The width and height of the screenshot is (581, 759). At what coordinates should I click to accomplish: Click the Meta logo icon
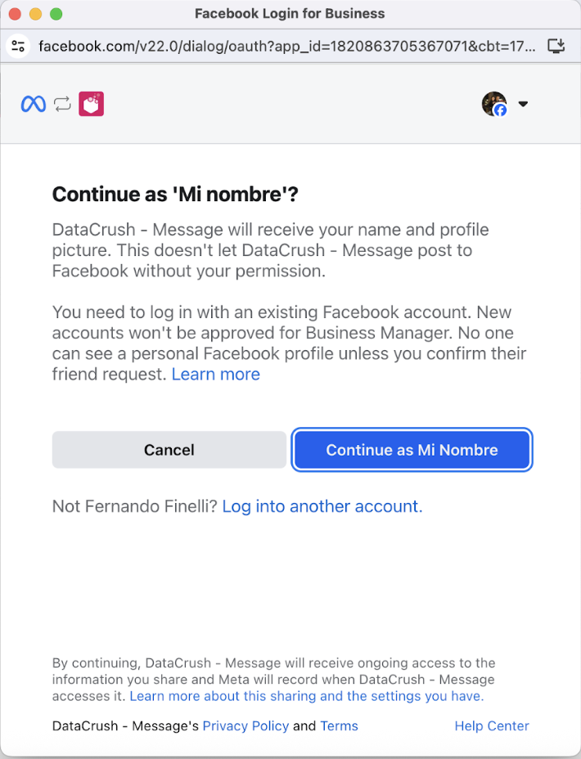[34, 104]
